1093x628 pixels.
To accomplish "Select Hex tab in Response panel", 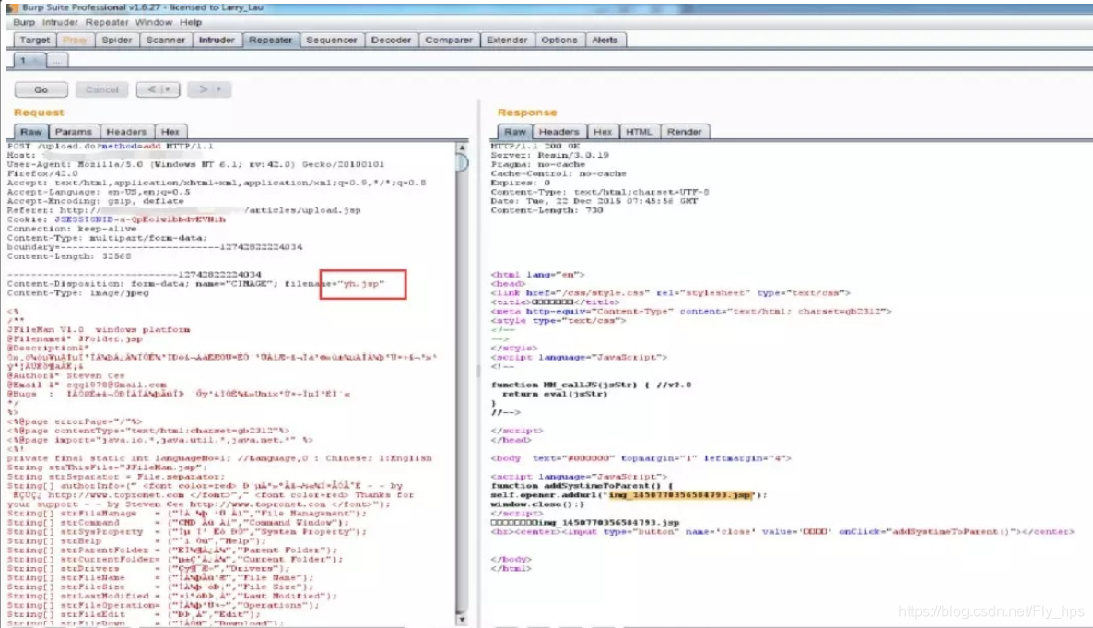I will 603,131.
